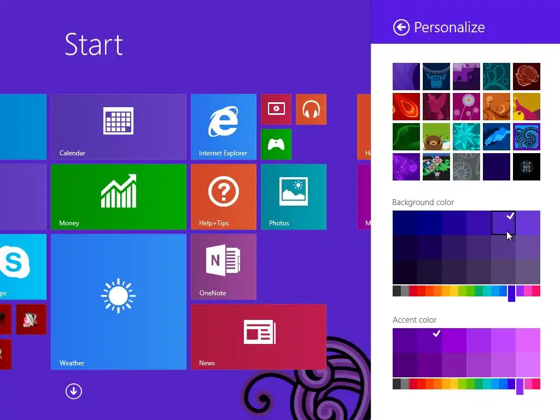Open the Photos tile
Viewport: 560px width, 420px height.
294,197
